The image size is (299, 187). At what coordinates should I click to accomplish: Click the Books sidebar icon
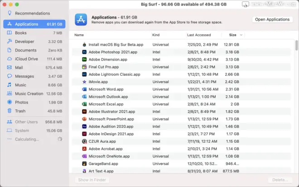click(x=10, y=33)
